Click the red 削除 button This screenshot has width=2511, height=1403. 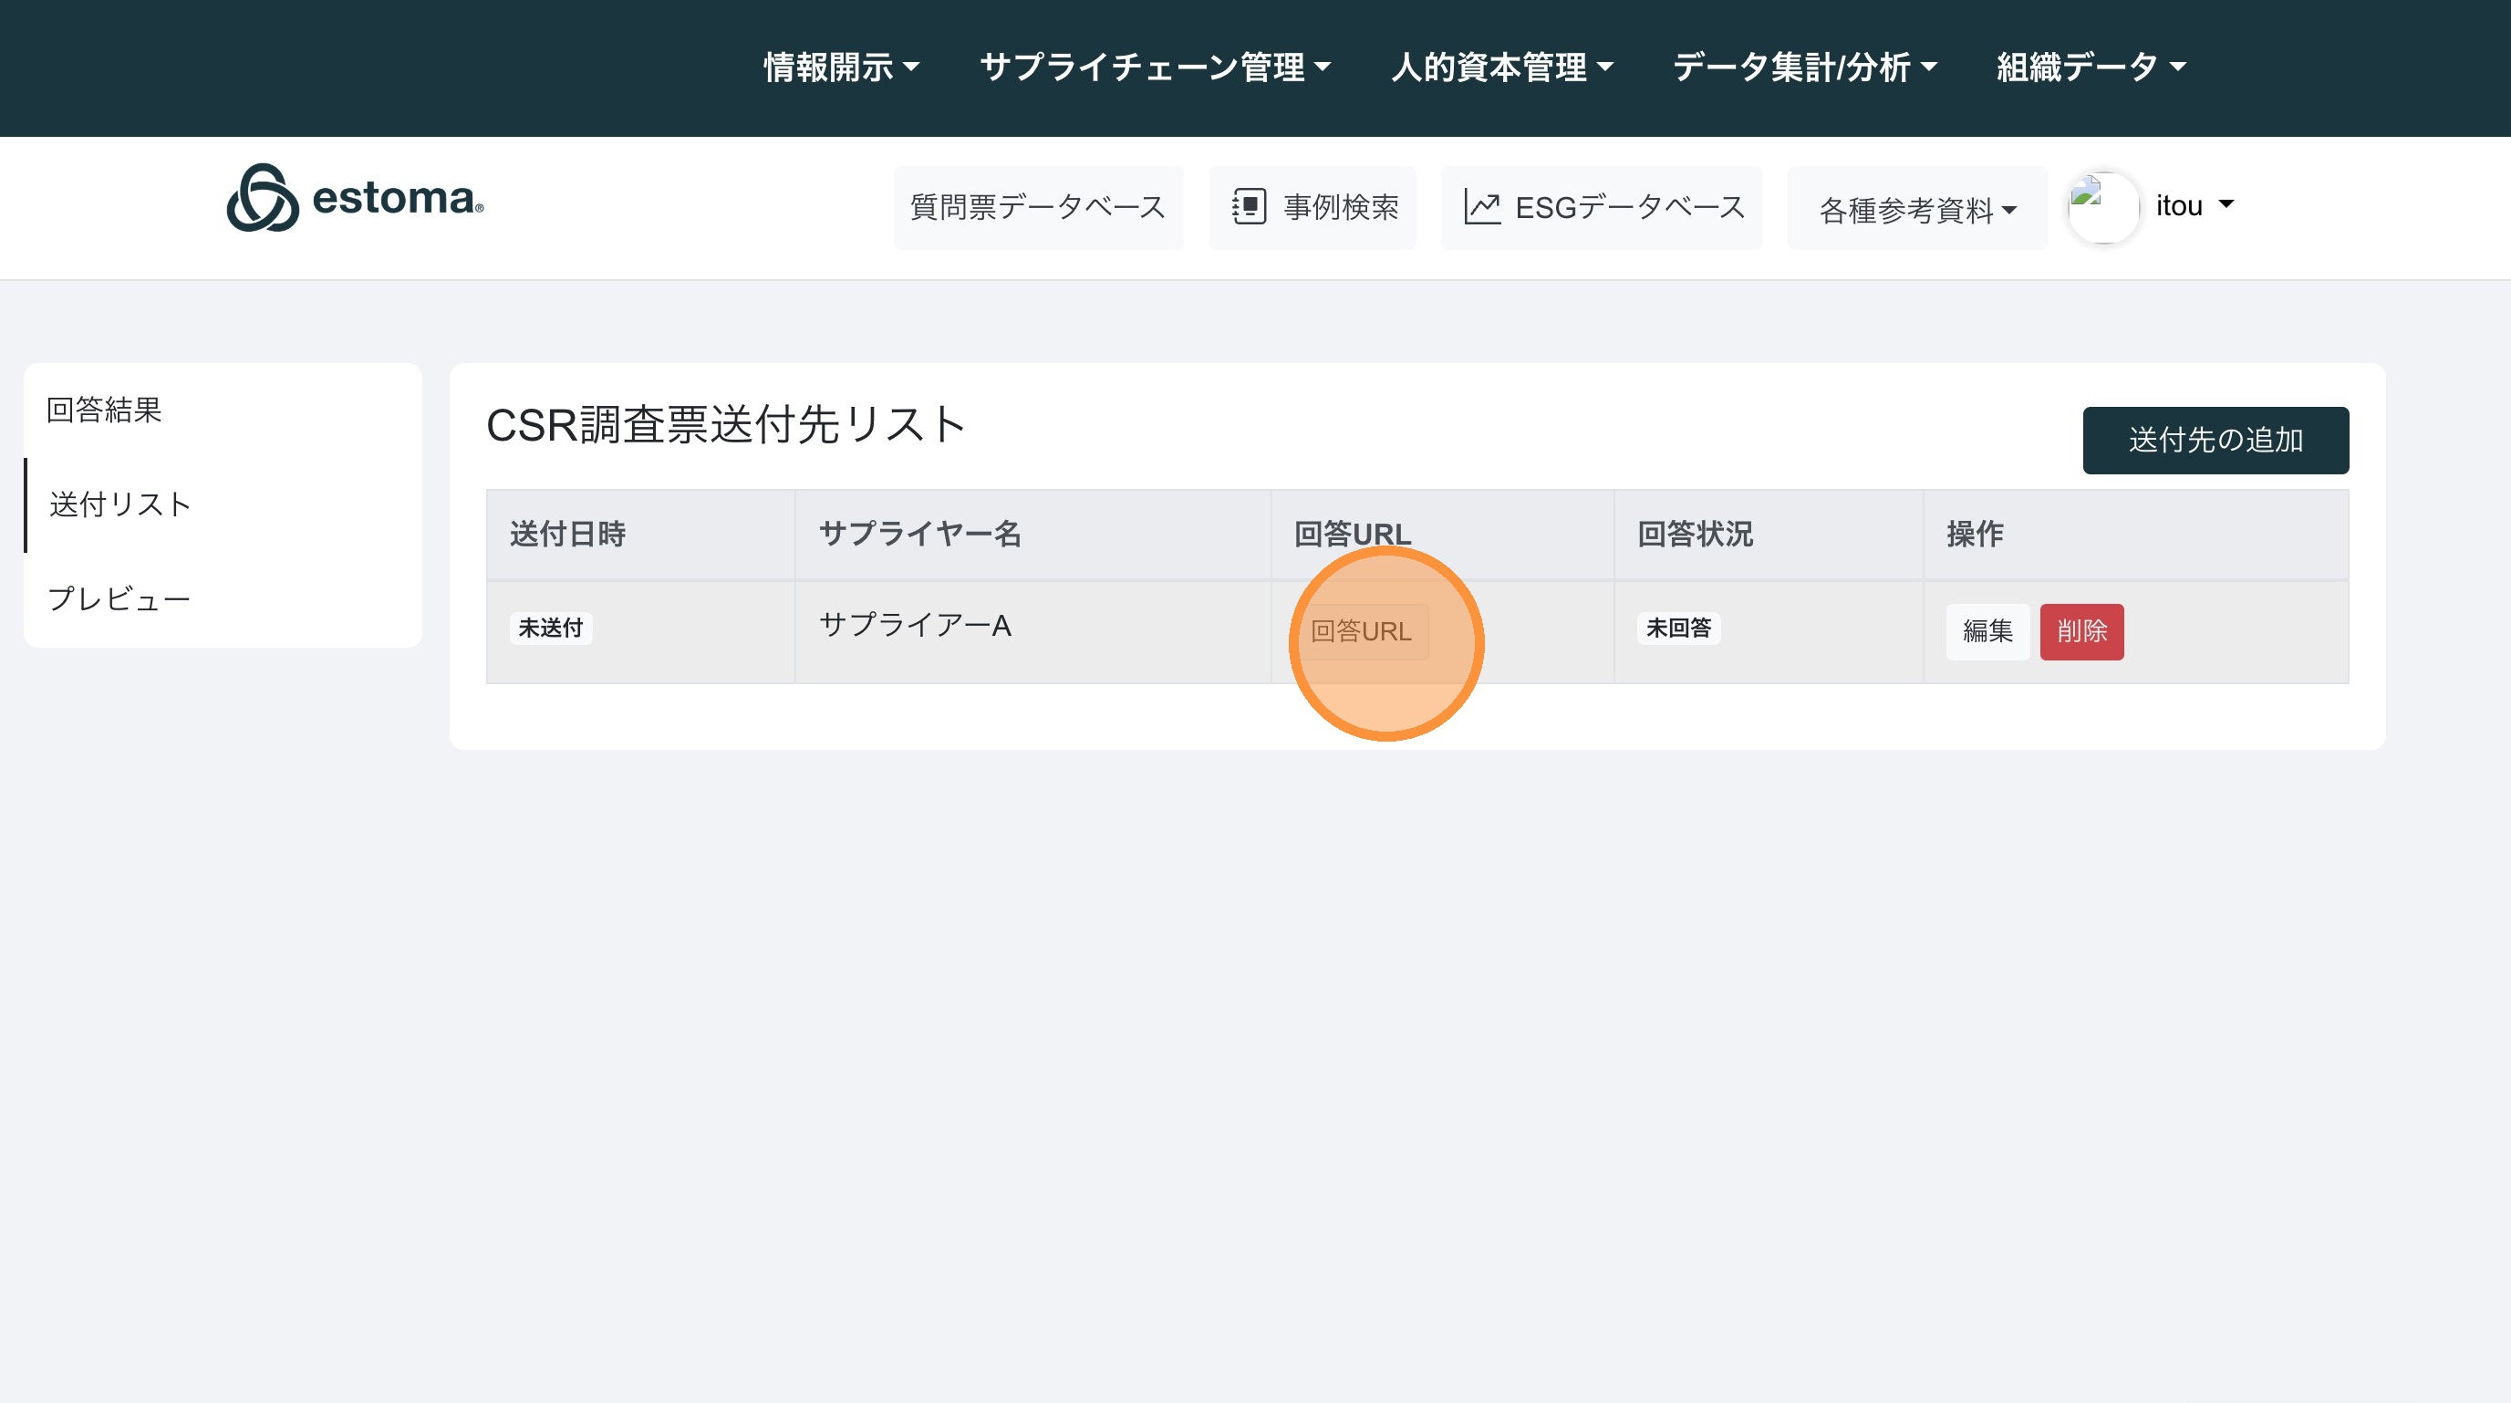click(2081, 632)
